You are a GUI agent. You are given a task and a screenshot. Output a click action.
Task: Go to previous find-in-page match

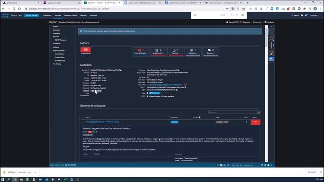[x=232, y=15]
